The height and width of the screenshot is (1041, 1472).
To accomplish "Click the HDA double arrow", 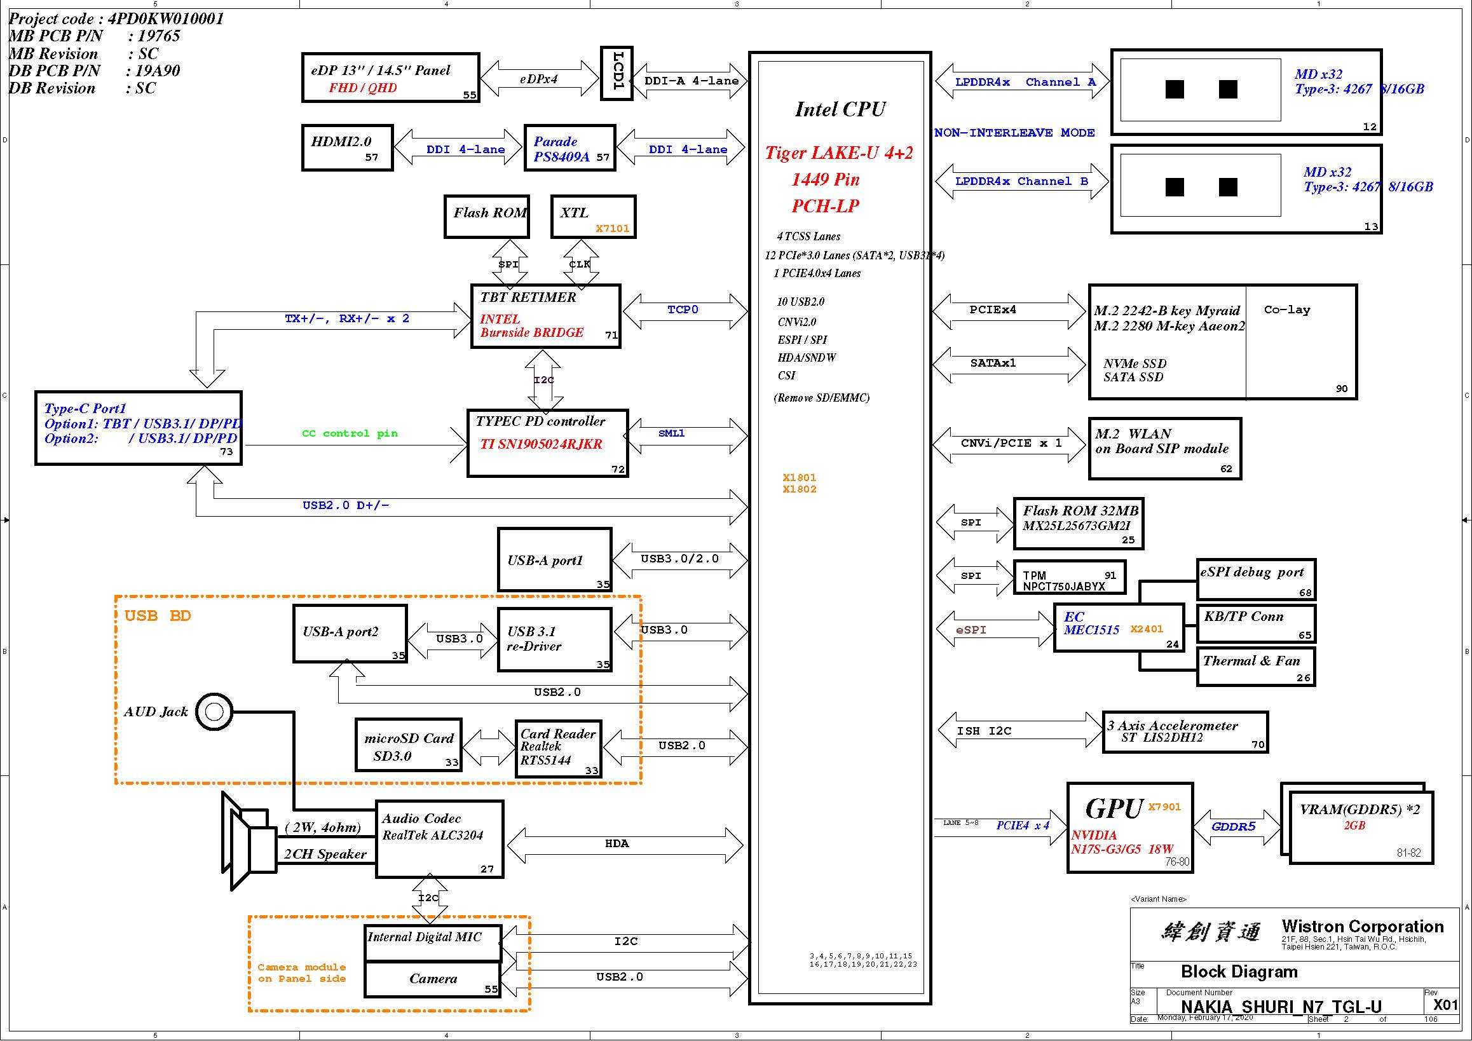I will [x=624, y=845].
